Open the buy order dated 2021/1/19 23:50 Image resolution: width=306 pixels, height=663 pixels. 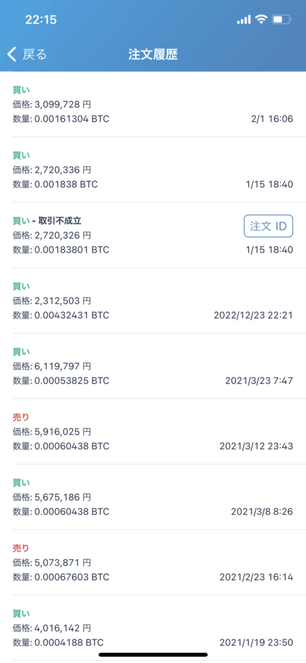(x=153, y=628)
